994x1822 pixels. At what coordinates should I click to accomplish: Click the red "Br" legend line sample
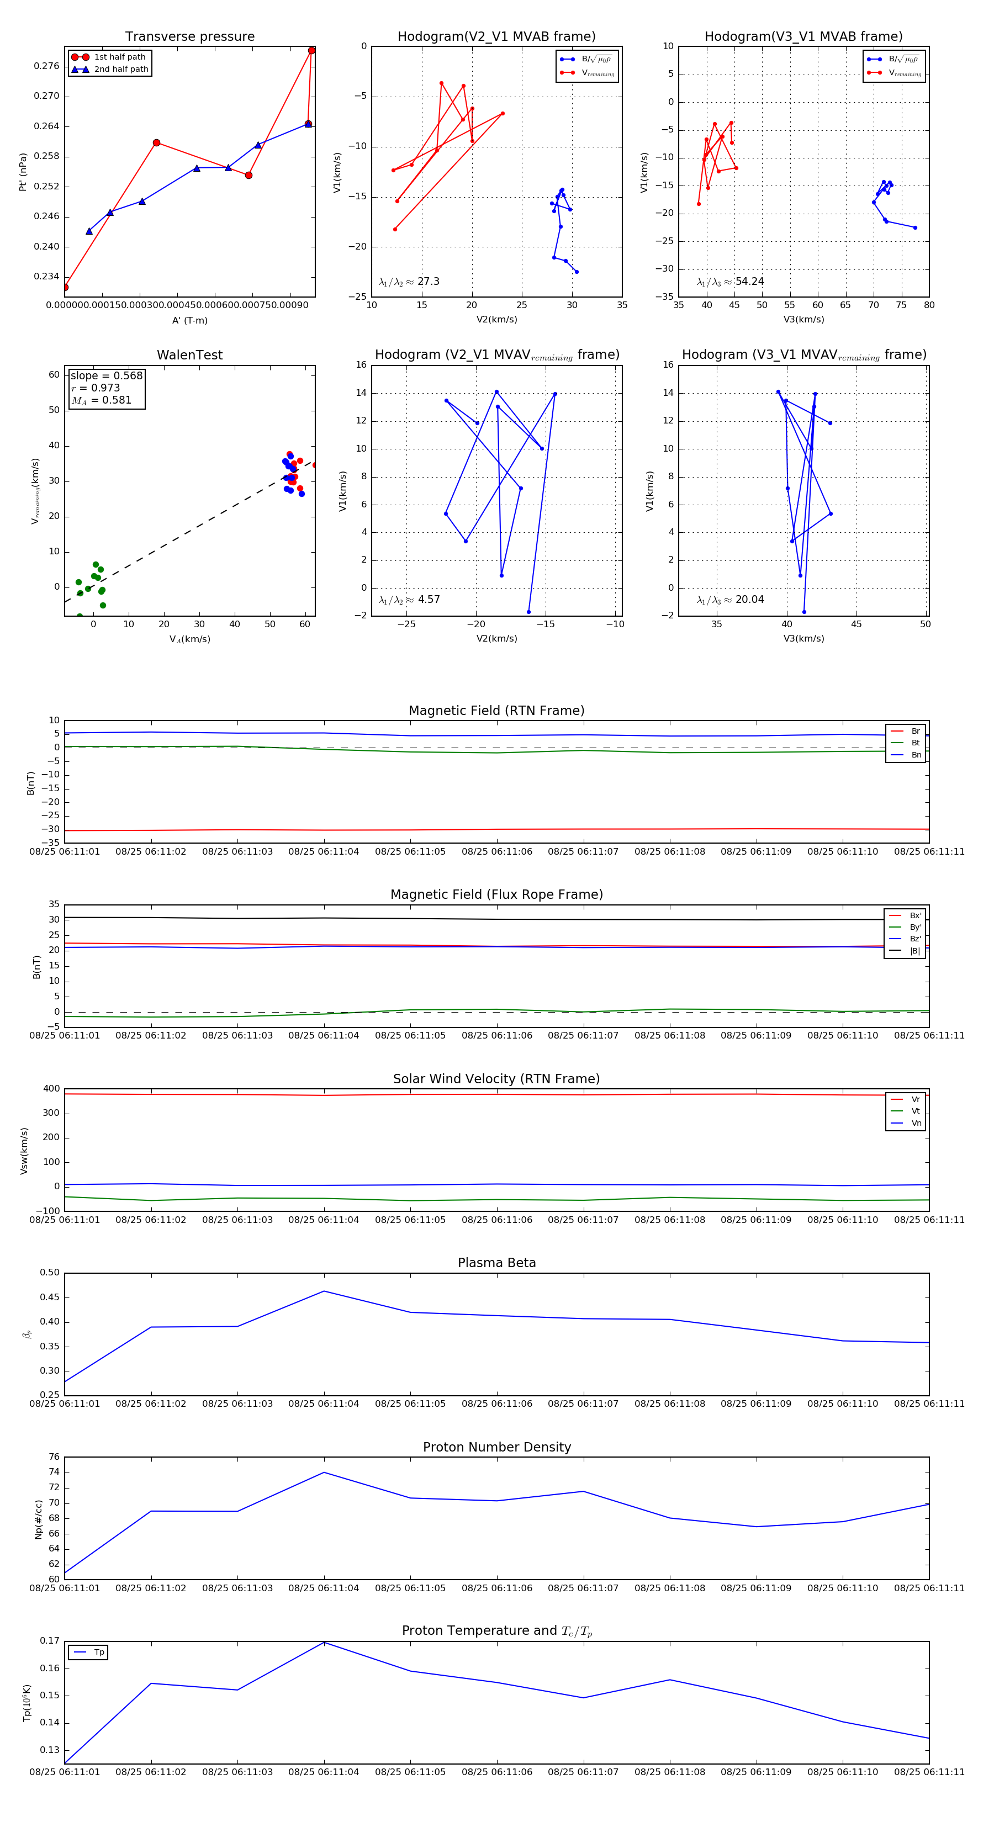896,732
